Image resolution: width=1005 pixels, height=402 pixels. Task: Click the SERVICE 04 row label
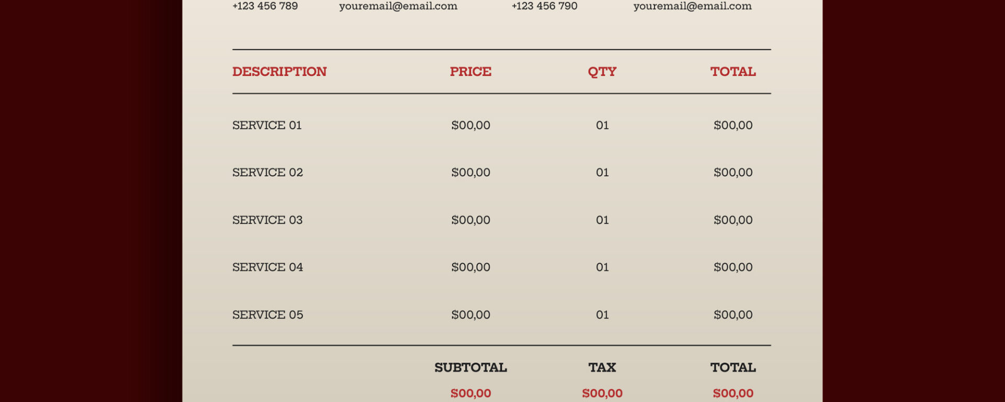coord(267,267)
